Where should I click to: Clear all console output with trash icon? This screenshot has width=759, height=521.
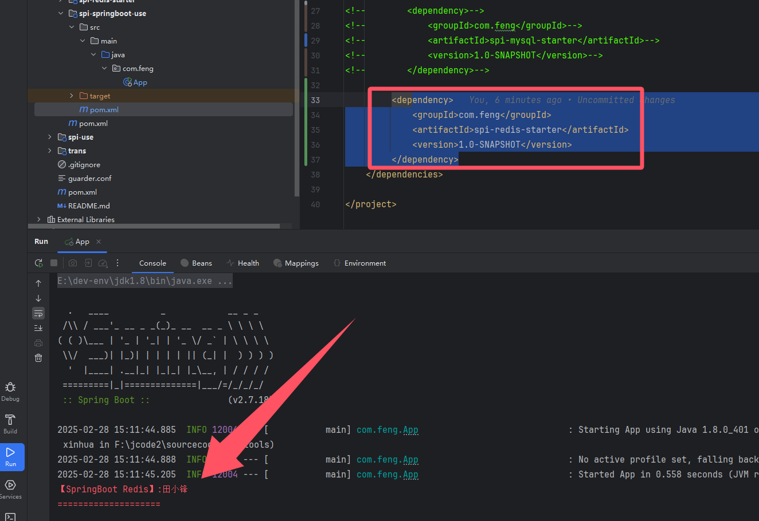[38, 358]
